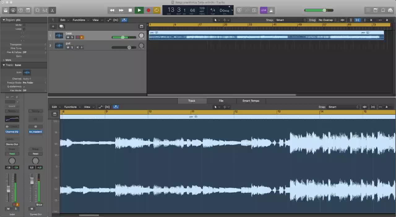Open the Edit menu in Tracks area
The width and height of the screenshot is (396, 217).
point(64,20)
